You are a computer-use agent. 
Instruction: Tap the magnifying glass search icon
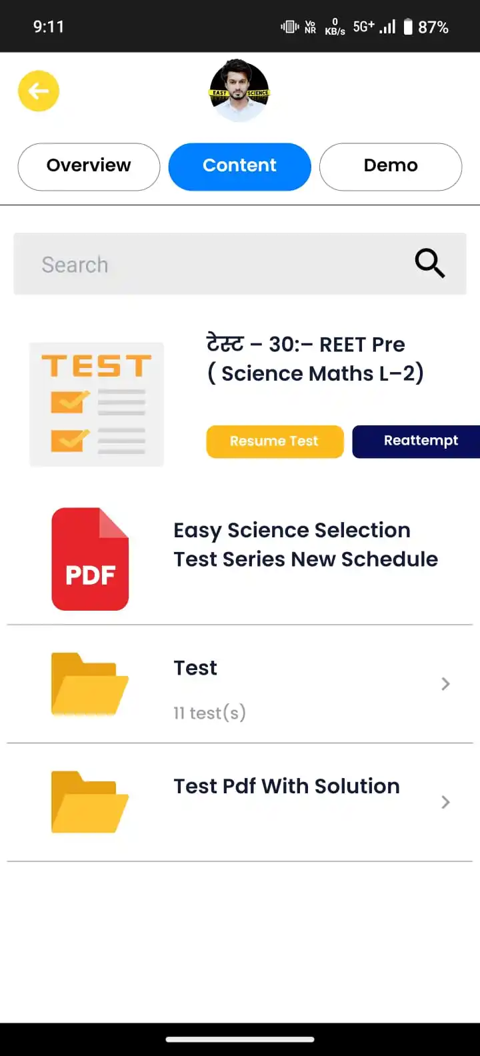[x=430, y=263]
